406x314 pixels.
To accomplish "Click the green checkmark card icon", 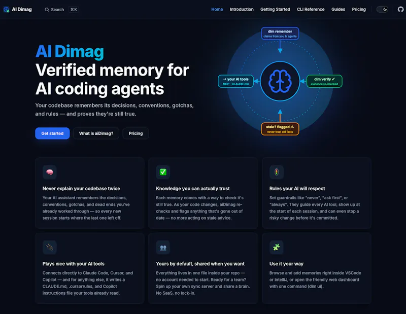I will (163, 172).
